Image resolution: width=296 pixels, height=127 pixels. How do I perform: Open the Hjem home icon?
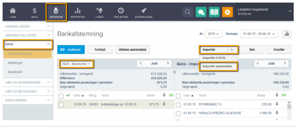tap(13, 11)
